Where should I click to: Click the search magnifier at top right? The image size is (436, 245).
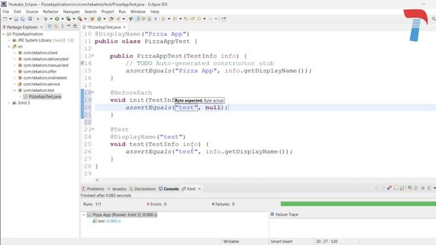(433, 19)
